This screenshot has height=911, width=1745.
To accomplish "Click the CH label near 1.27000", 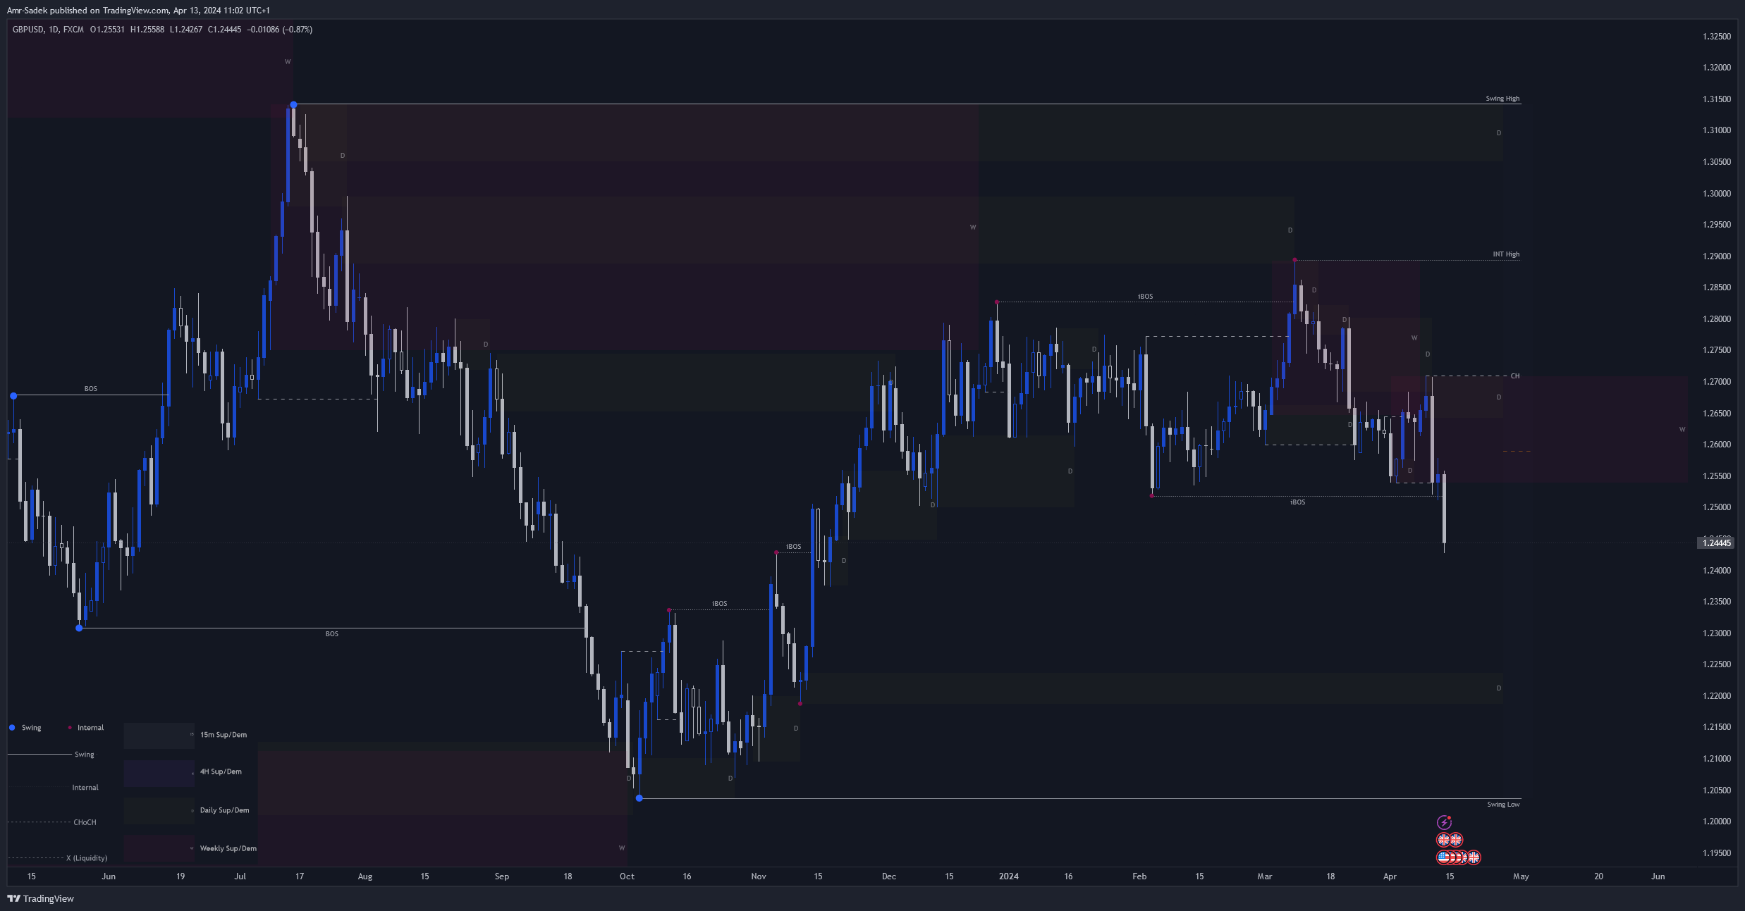I will tap(1515, 376).
